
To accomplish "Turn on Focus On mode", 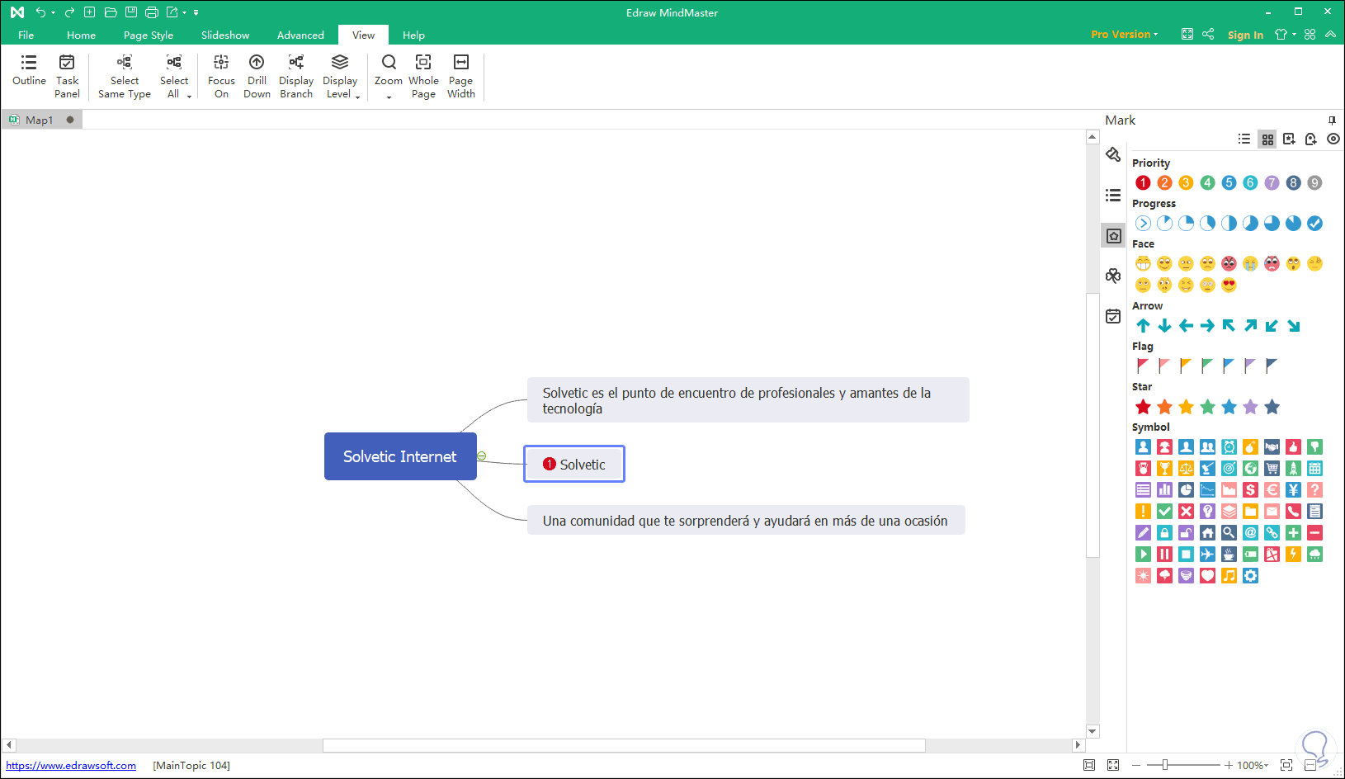I will [221, 77].
